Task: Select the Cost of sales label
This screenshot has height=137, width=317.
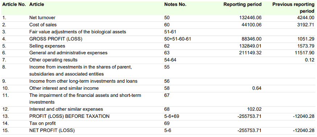Action: (43, 25)
